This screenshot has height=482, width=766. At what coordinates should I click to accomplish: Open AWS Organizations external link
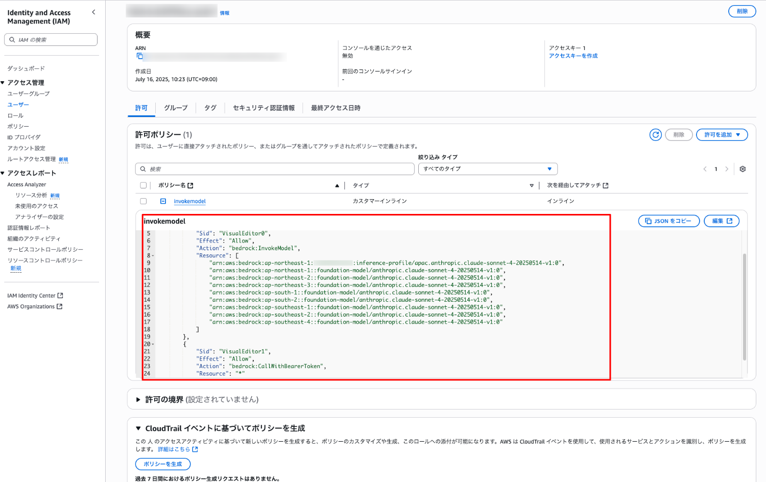pyautogui.click(x=35, y=307)
